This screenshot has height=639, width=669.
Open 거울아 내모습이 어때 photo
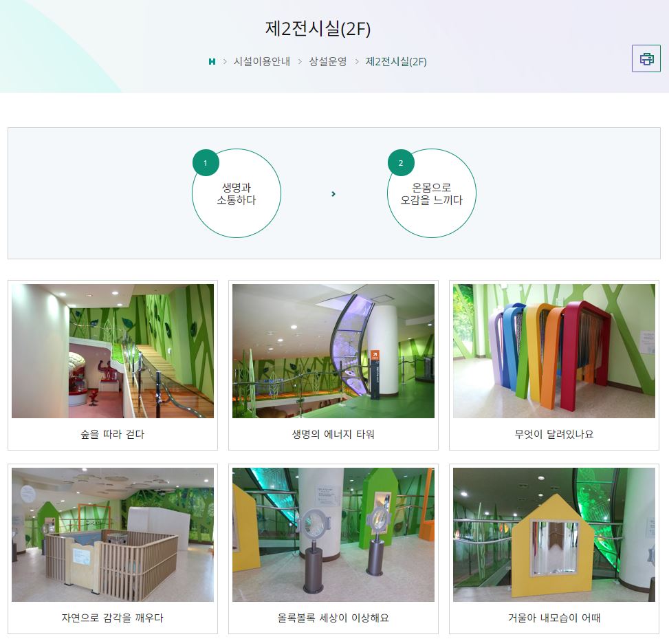click(553, 534)
